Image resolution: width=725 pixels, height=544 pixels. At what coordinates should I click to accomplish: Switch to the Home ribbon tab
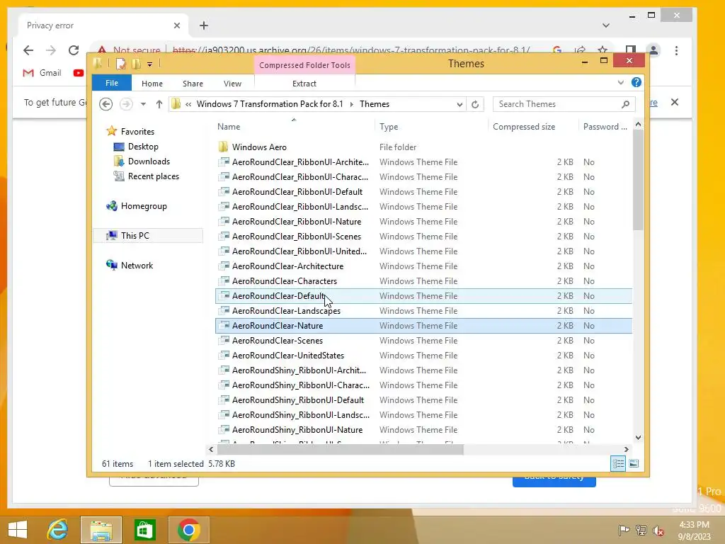click(152, 84)
